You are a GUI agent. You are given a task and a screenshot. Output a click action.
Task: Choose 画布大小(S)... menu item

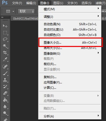tap(70, 48)
